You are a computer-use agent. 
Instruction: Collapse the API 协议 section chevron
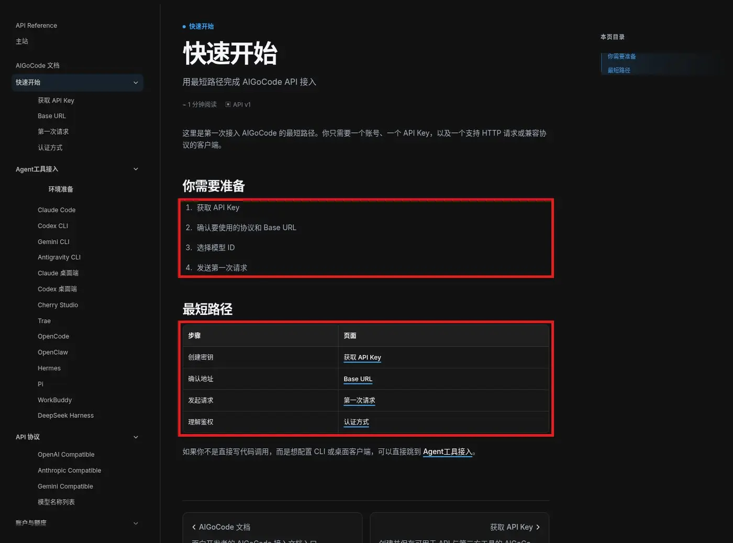coord(136,437)
